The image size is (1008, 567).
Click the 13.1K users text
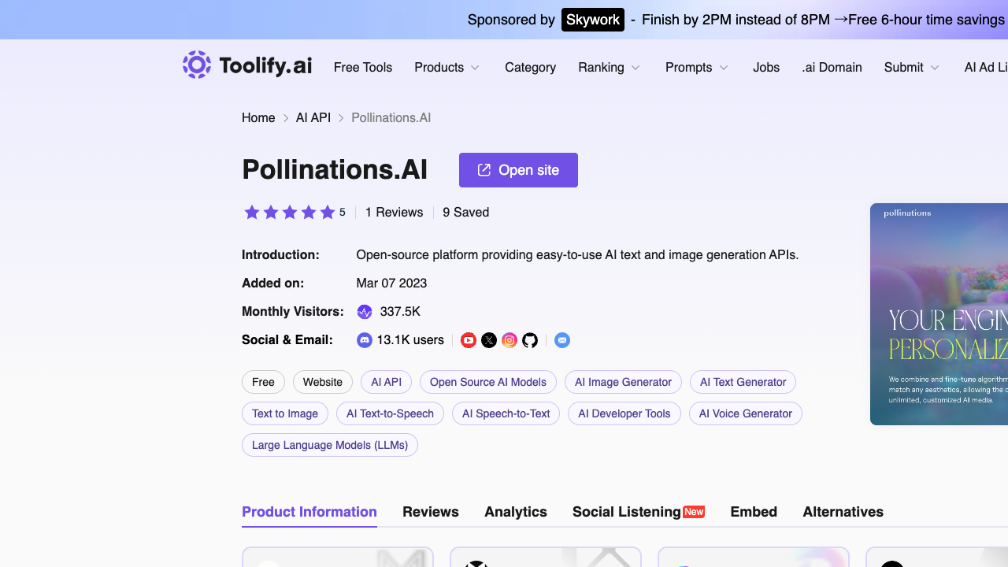point(410,340)
